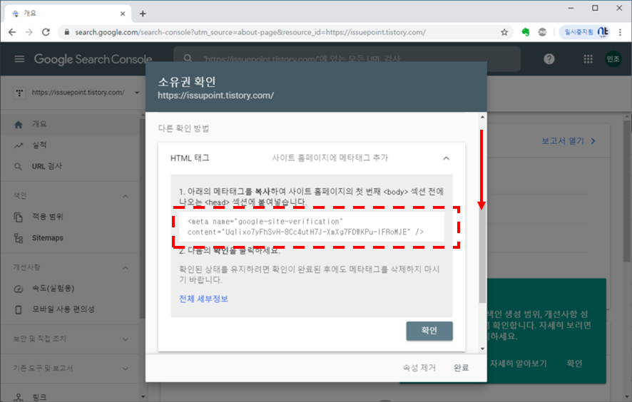Open the property selector dropdown
Image resolution: width=632 pixels, height=402 pixels.
click(x=137, y=93)
